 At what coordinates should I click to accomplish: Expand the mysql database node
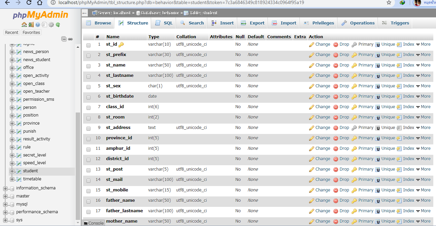[5, 205]
